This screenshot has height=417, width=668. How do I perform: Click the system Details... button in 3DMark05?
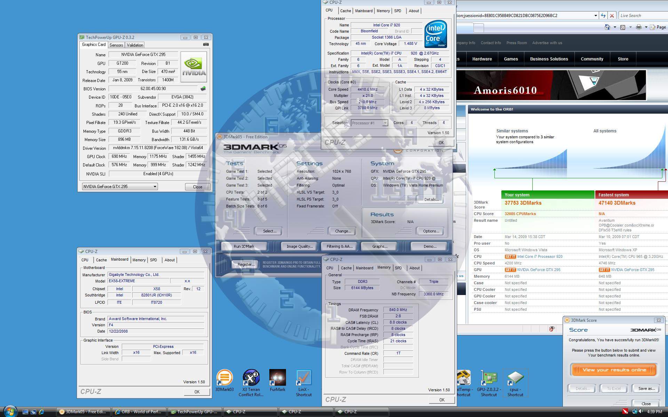point(431,199)
